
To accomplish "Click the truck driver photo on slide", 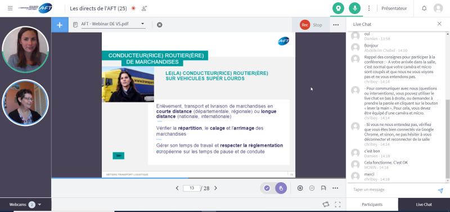I will pos(128,84).
